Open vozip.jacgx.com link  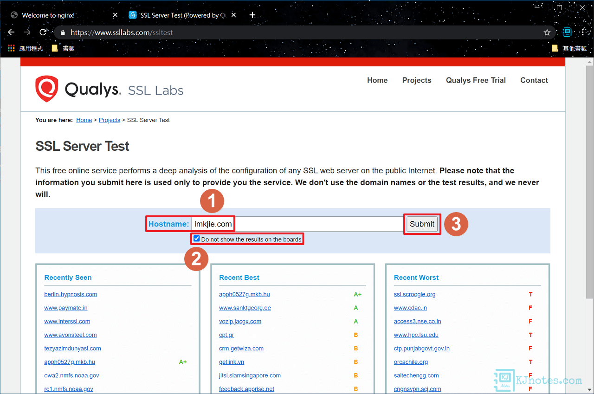click(240, 321)
